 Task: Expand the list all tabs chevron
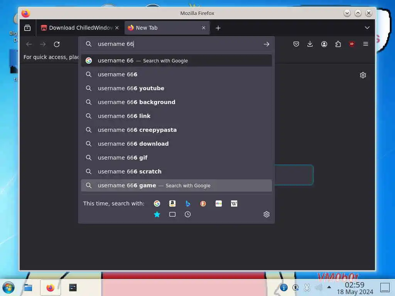tap(367, 28)
